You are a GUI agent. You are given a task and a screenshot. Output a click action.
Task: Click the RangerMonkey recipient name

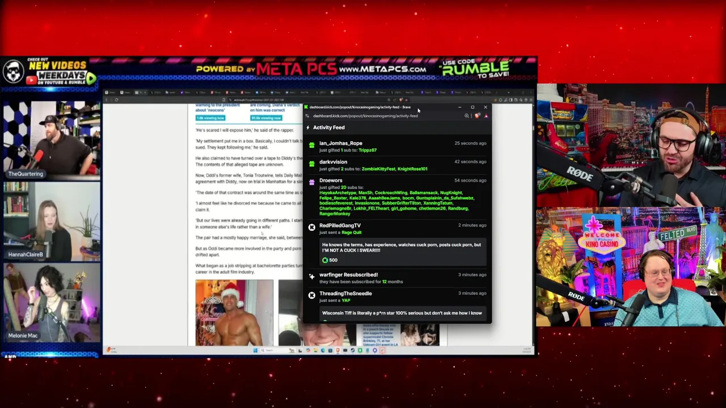335,214
